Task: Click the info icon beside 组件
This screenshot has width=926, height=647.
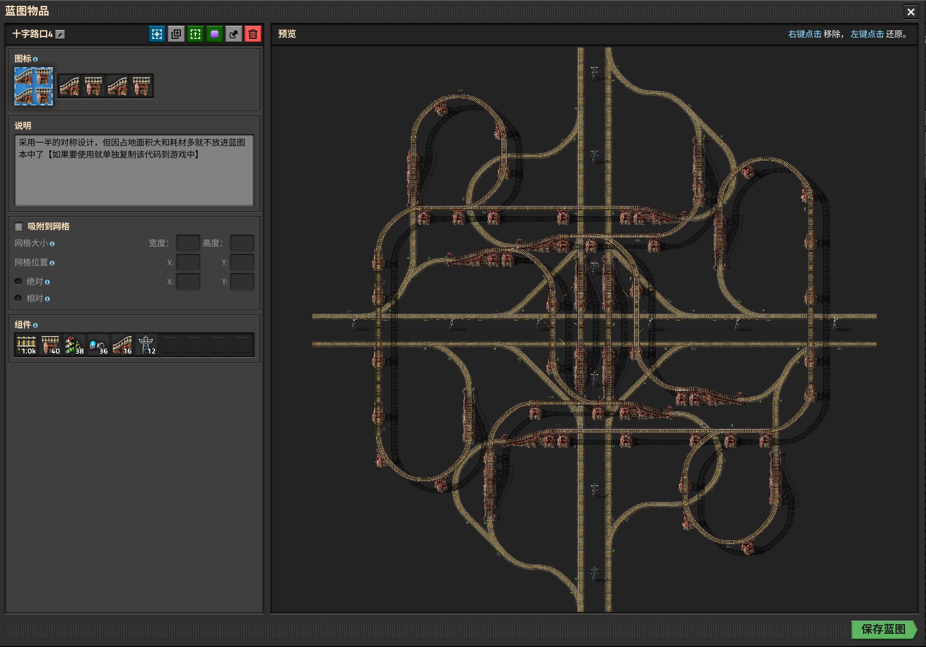Action: [x=35, y=325]
